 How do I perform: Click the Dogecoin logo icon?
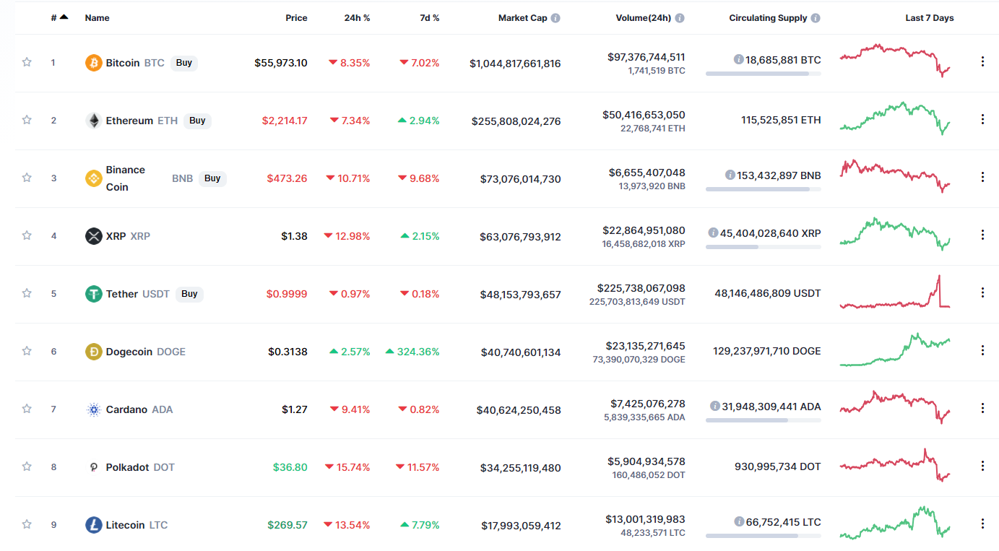coord(94,352)
